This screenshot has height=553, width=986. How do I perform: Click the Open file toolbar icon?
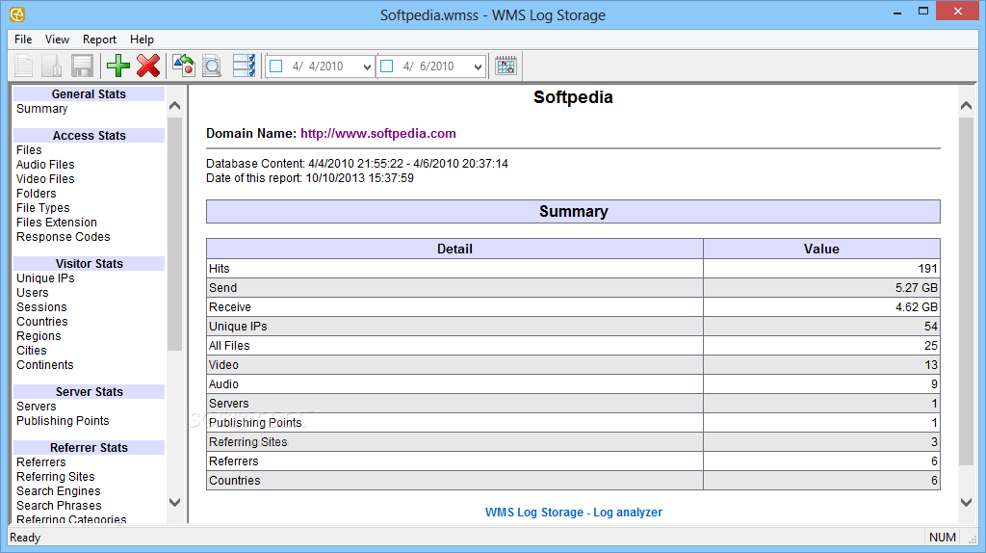click(53, 66)
